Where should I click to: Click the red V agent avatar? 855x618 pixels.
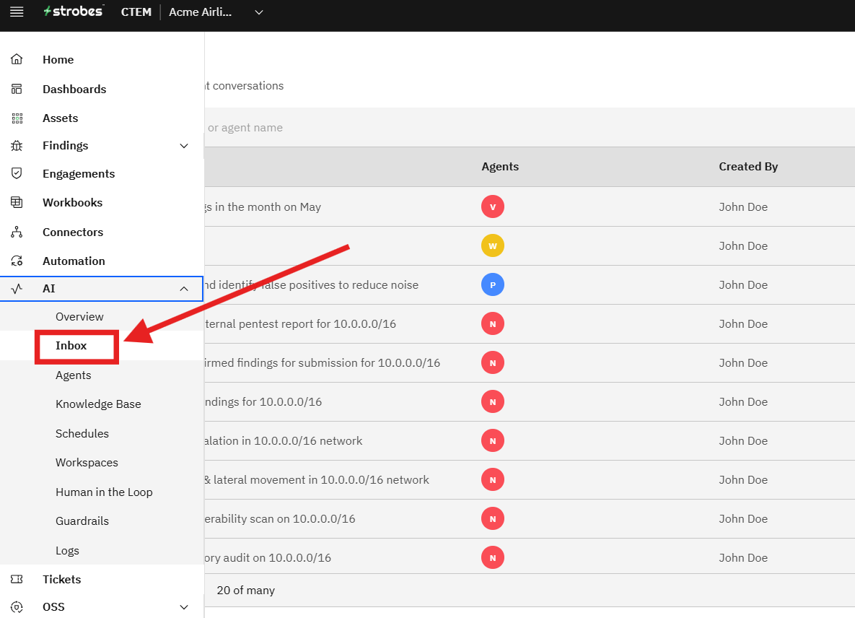click(x=492, y=206)
